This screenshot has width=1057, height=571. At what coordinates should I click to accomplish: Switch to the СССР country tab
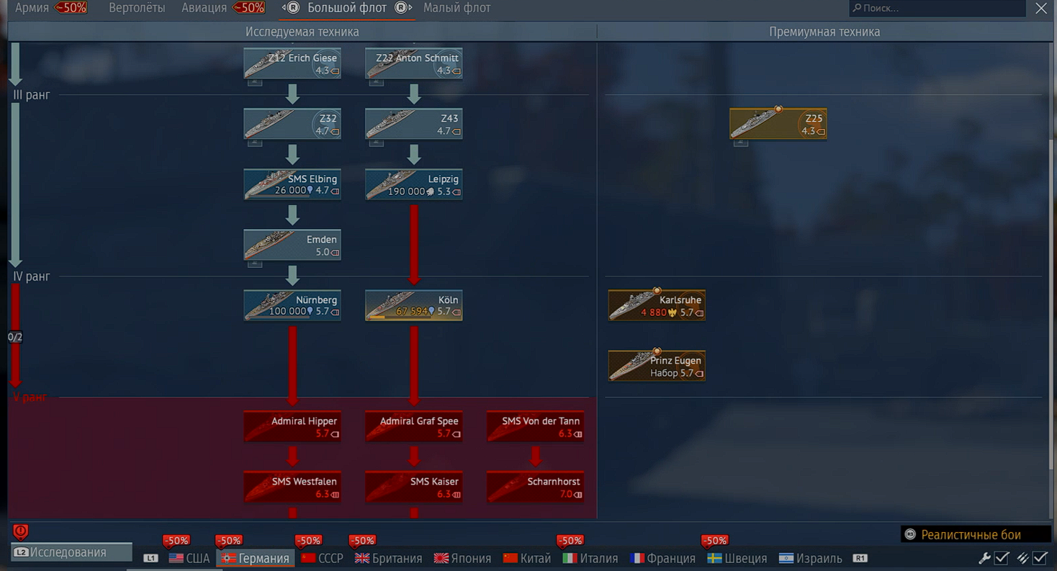(x=323, y=558)
